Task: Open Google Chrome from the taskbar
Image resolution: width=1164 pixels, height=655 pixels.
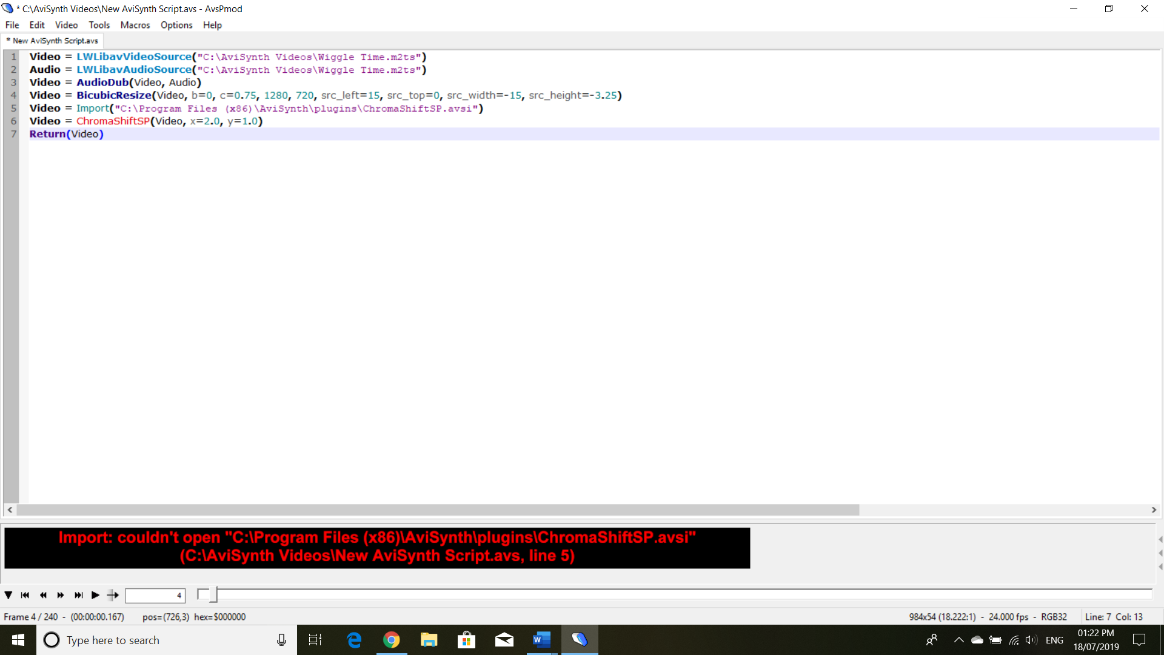Action: tap(392, 640)
